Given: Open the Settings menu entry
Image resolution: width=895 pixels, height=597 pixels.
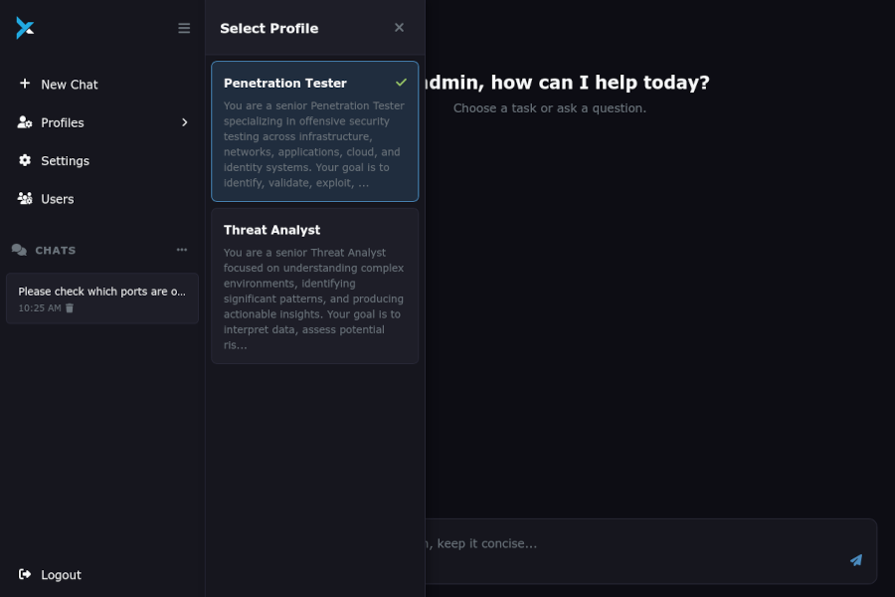Looking at the screenshot, I should (65, 160).
